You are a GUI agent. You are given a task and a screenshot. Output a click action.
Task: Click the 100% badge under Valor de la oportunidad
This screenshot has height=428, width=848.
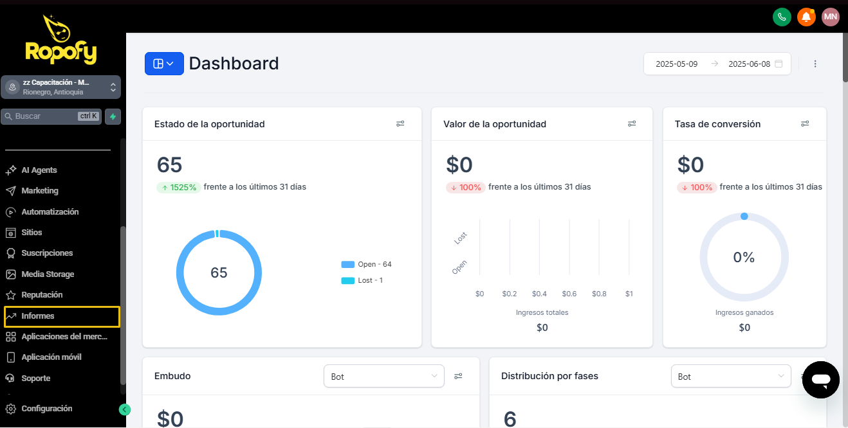click(x=465, y=188)
